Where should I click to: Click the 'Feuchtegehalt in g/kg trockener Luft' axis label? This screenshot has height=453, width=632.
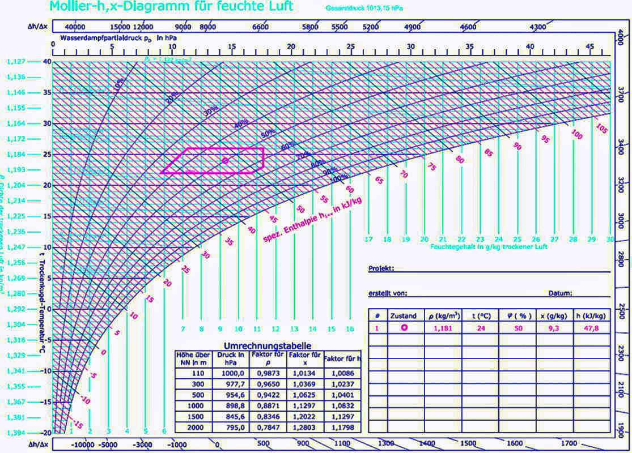pos(489,246)
